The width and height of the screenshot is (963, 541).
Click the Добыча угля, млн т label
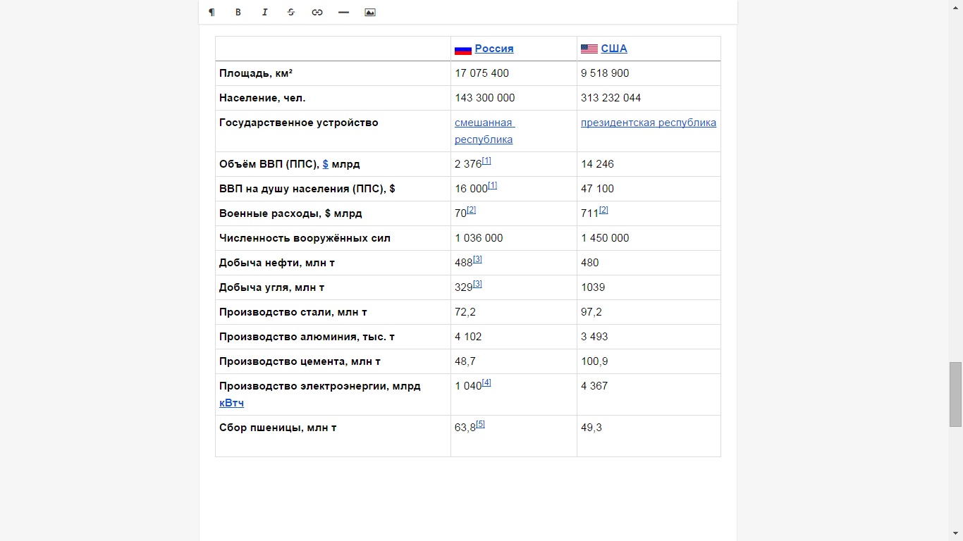(272, 287)
